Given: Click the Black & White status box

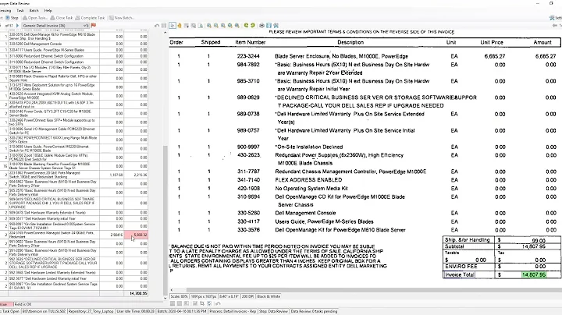Looking at the screenshot, I should pos(269,296).
